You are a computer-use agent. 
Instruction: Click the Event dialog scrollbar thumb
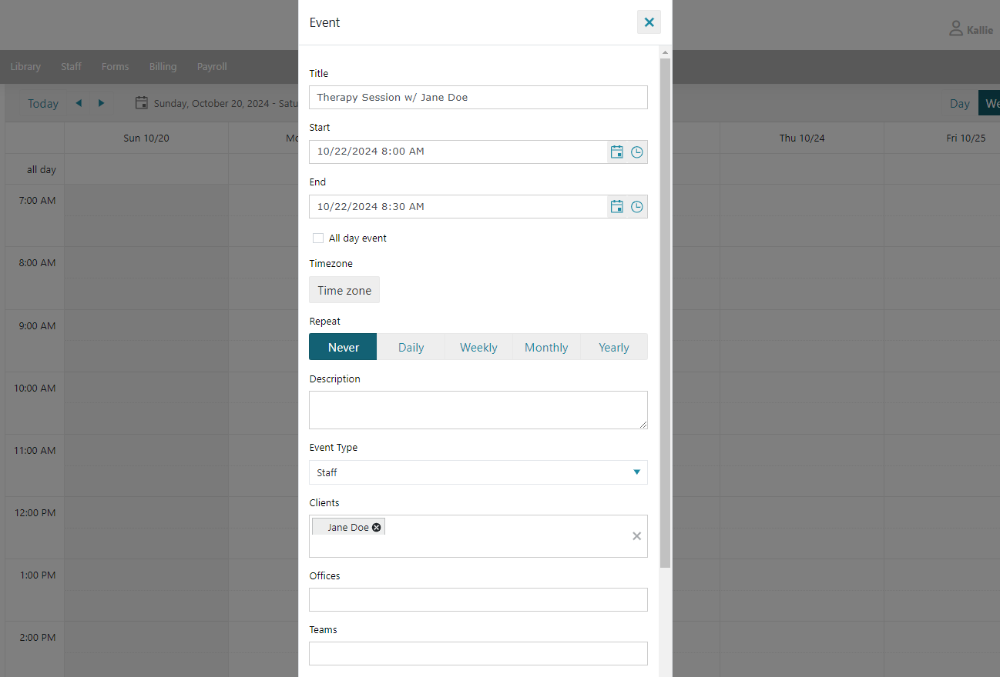click(x=666, y=313)
